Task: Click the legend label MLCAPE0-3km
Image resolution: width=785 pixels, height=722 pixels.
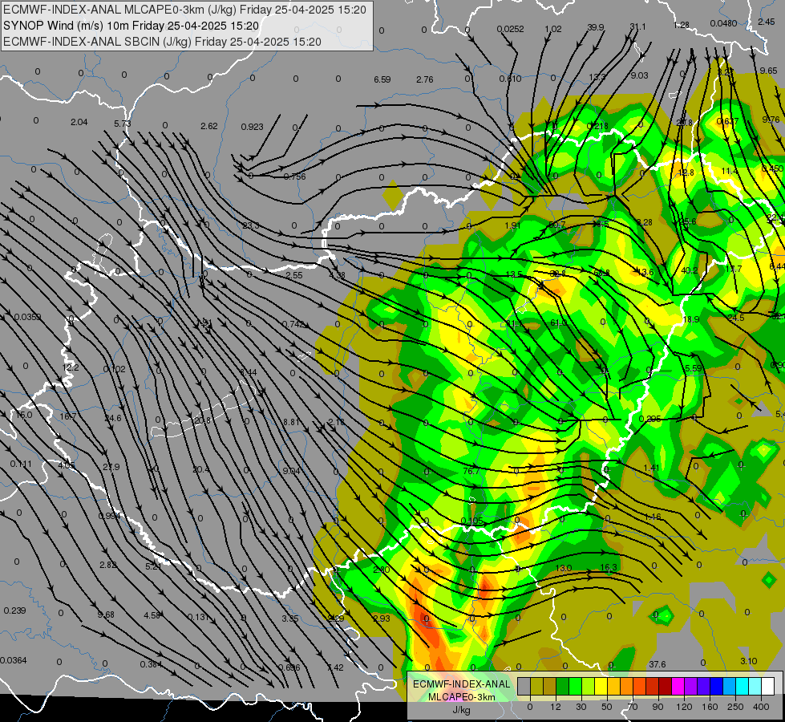Action: tap(461, 697)
